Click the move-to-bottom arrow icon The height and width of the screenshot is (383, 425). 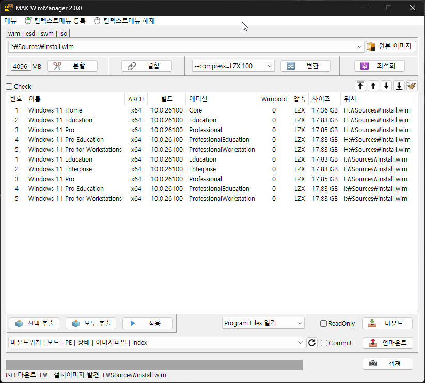tap(399, 86)
